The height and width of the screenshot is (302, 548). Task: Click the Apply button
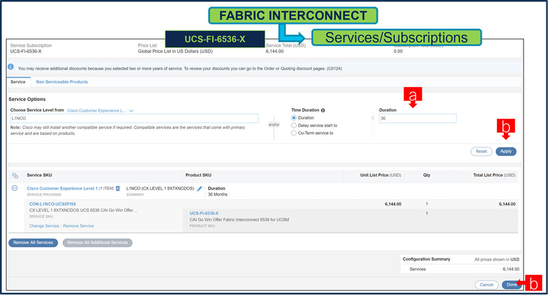[x=506, y=152]
